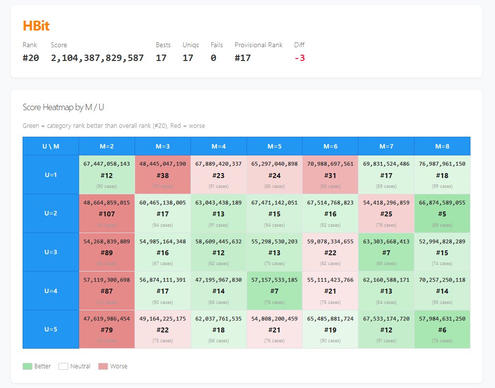Select the score value 2,104,387,829,587
The width and height of the screenshot is (495, 388).
[x=97, y=58]
